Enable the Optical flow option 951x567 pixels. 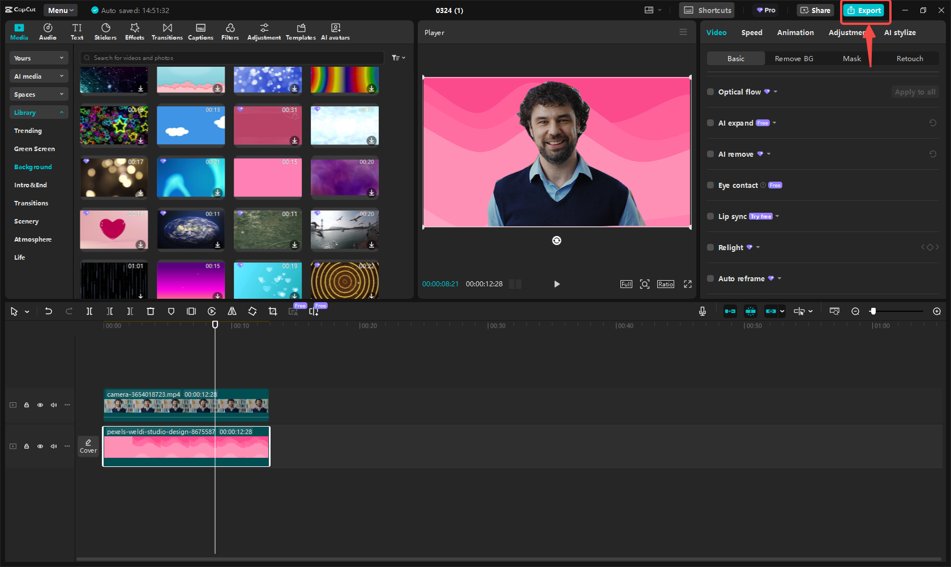point(710,92)
